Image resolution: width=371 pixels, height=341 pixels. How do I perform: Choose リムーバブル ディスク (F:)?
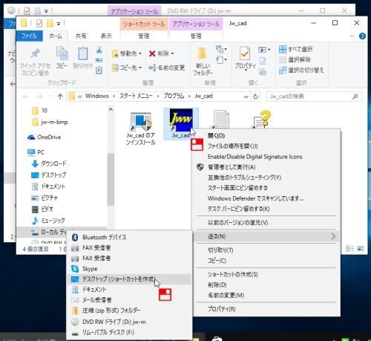click(x=129, y=332)
